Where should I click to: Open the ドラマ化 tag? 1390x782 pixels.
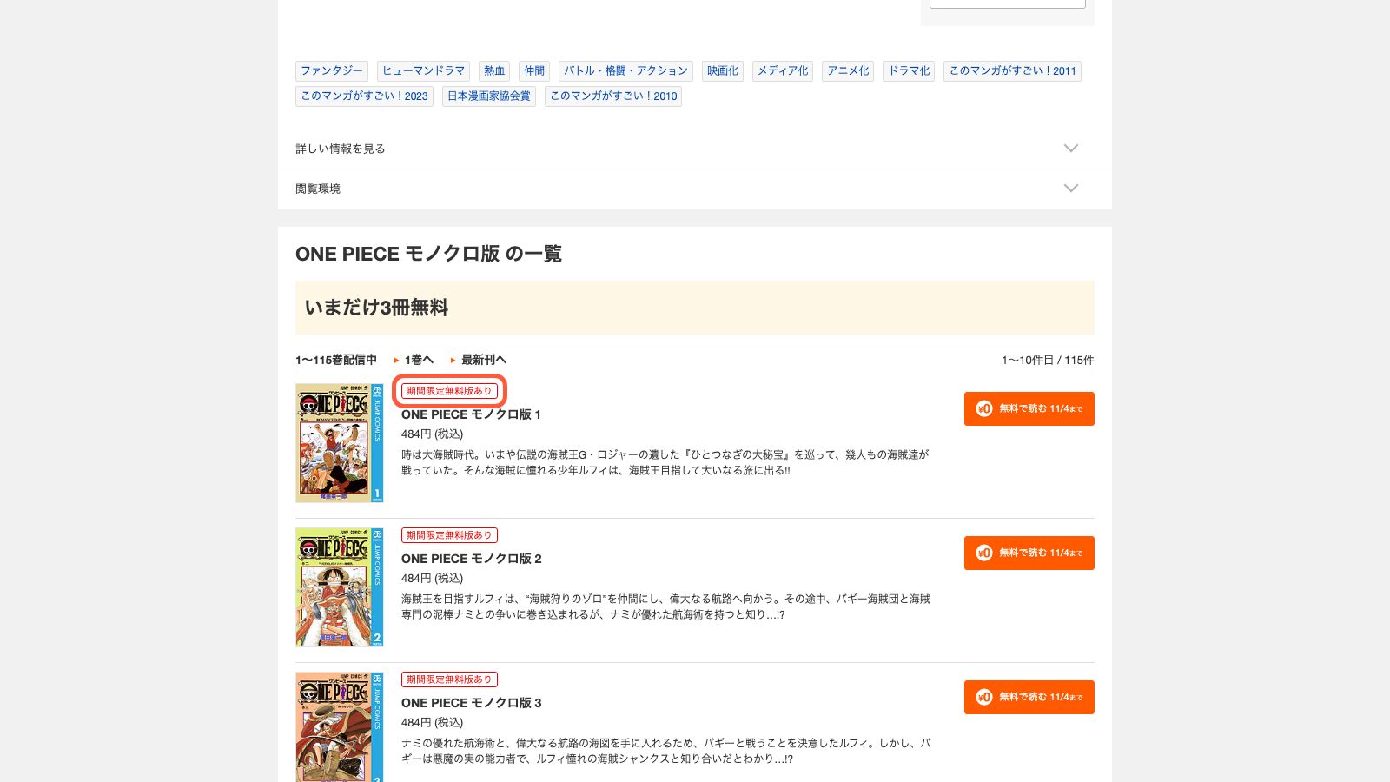pyautogui.click(x=909, y=71)
